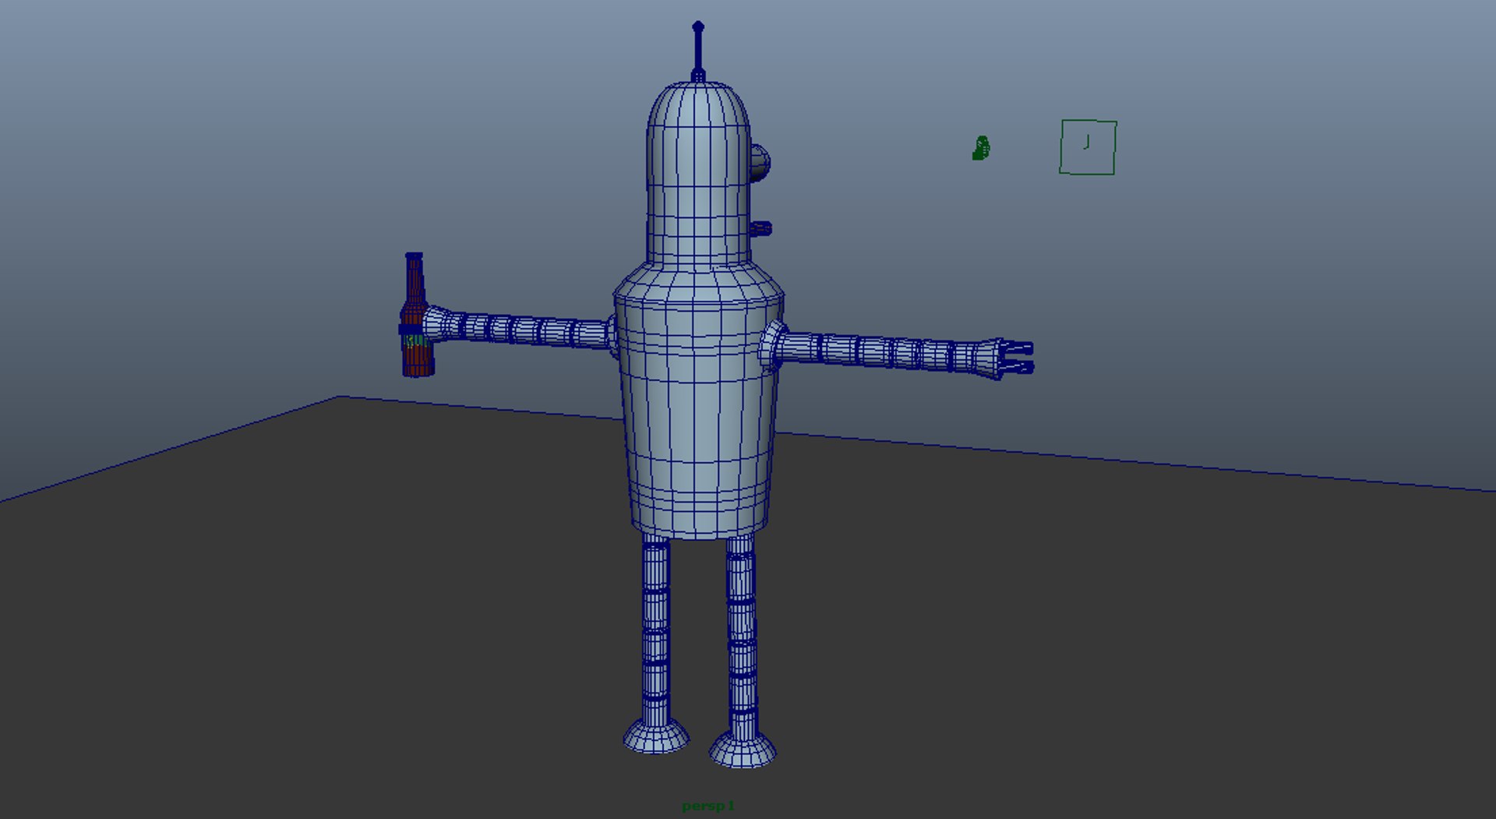
Task: Pick the three-fingered claw hand
Action: (x=1014, y=358)
